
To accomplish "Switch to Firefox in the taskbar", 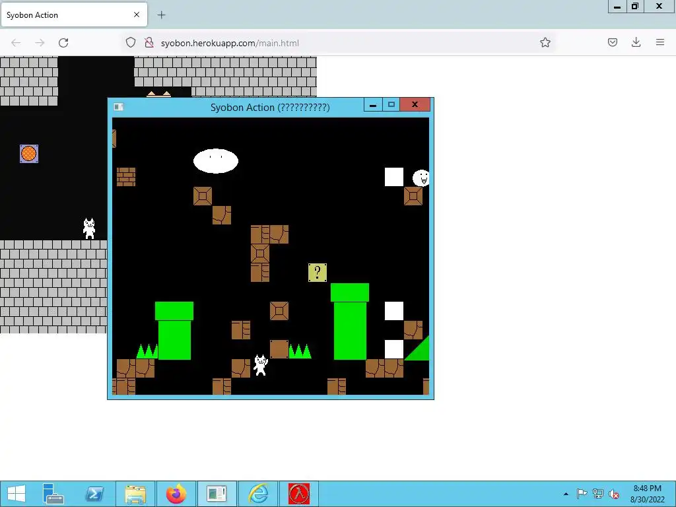I will point(176,493).
